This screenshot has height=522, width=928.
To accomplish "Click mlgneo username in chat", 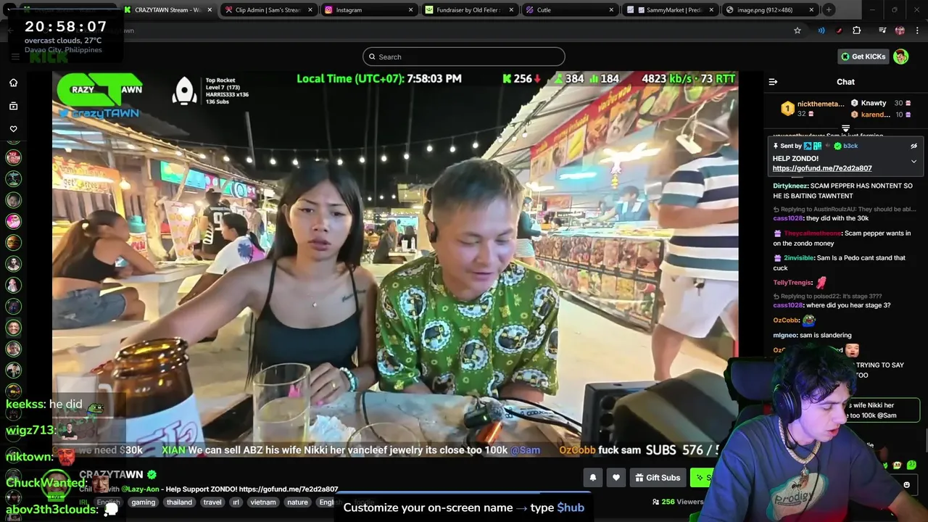I will pyautogui.click(x=784, y=336).
